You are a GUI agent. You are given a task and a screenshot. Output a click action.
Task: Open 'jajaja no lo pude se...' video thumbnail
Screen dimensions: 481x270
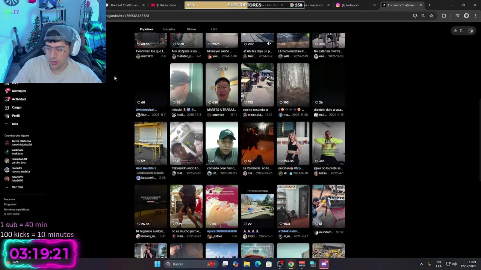pyautogui.click(x=328, y=143)
